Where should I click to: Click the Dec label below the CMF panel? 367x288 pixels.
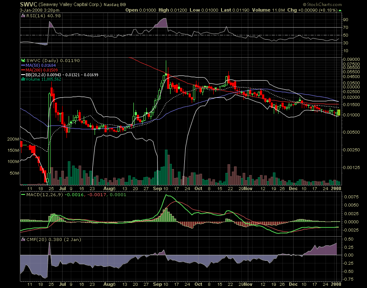coord(293,285)
